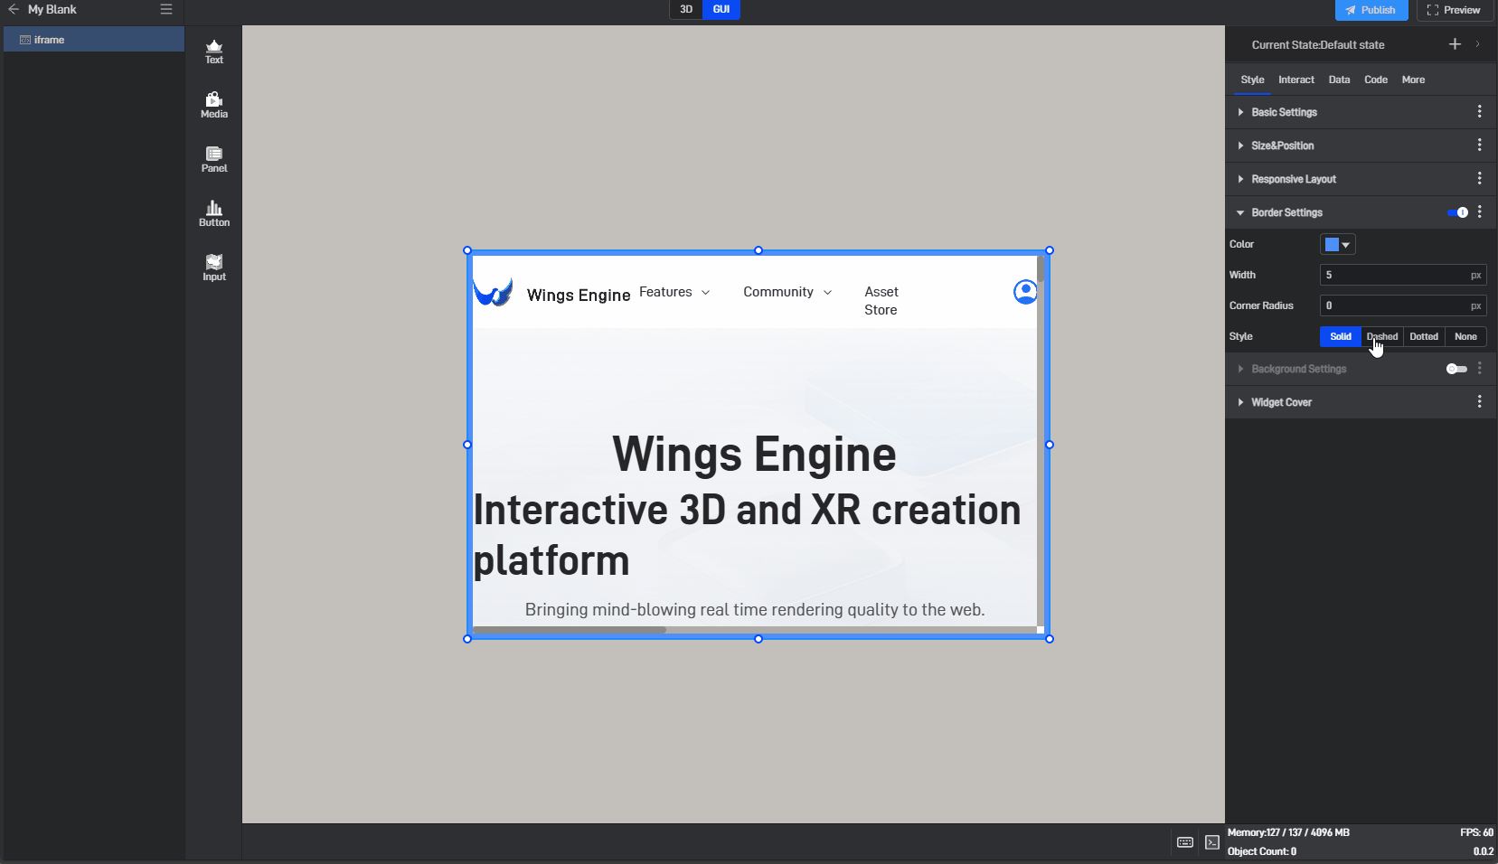Click the arrow next to the add state plus
Image resolution: width=1498 pixels, height=864 pixels.
pos(1478,44)
